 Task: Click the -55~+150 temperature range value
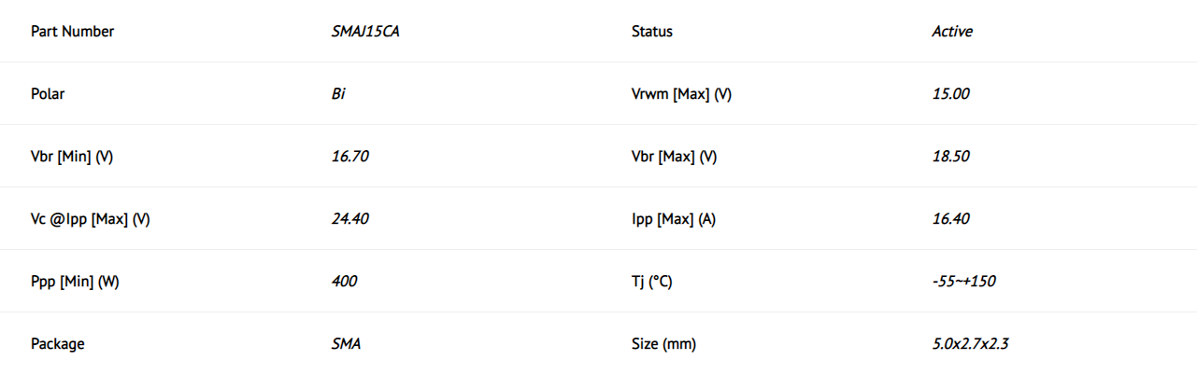[x=963, y=282]
